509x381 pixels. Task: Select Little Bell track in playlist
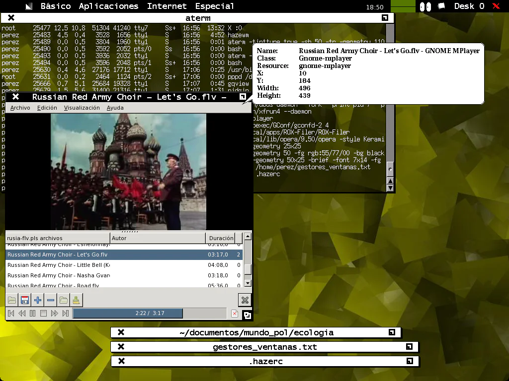58,265
